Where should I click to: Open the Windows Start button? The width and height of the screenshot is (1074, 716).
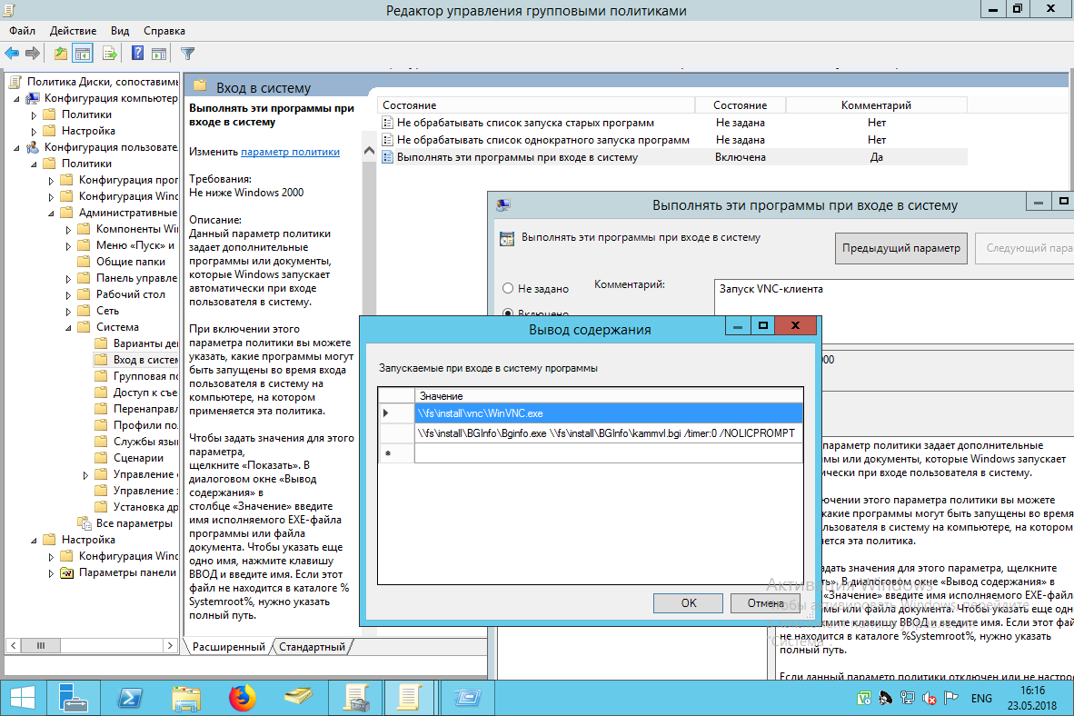click(23, 698)
